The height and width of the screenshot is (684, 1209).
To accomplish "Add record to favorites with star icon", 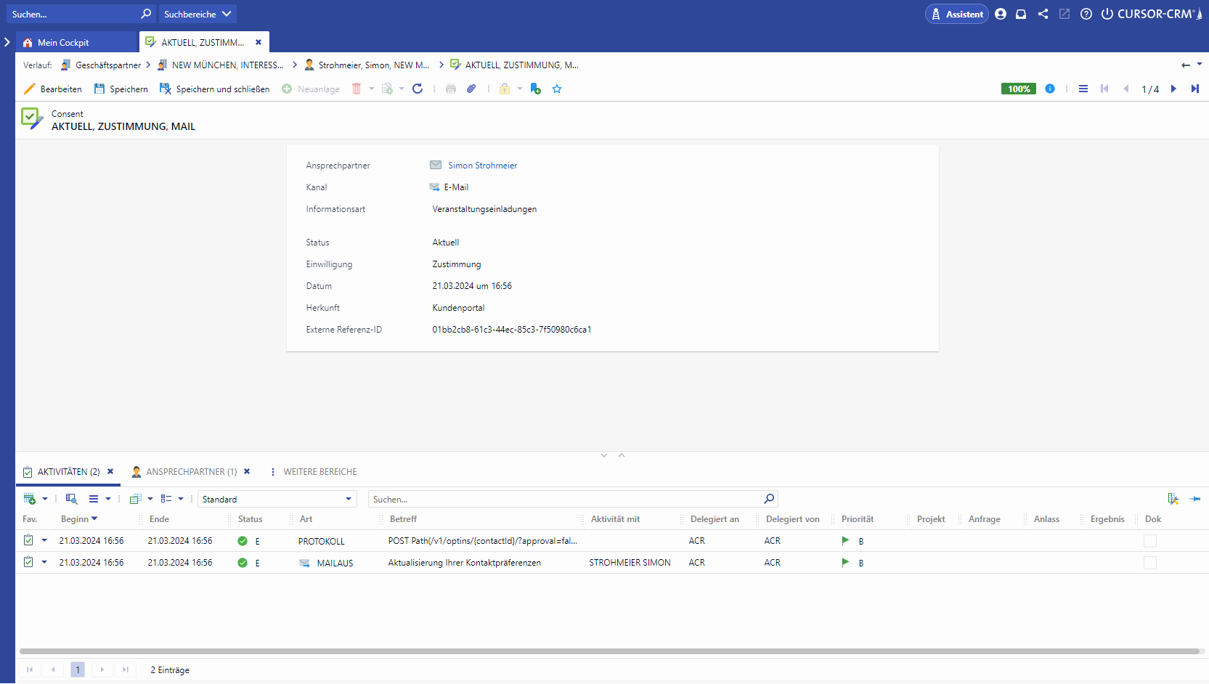I will 557,89.
